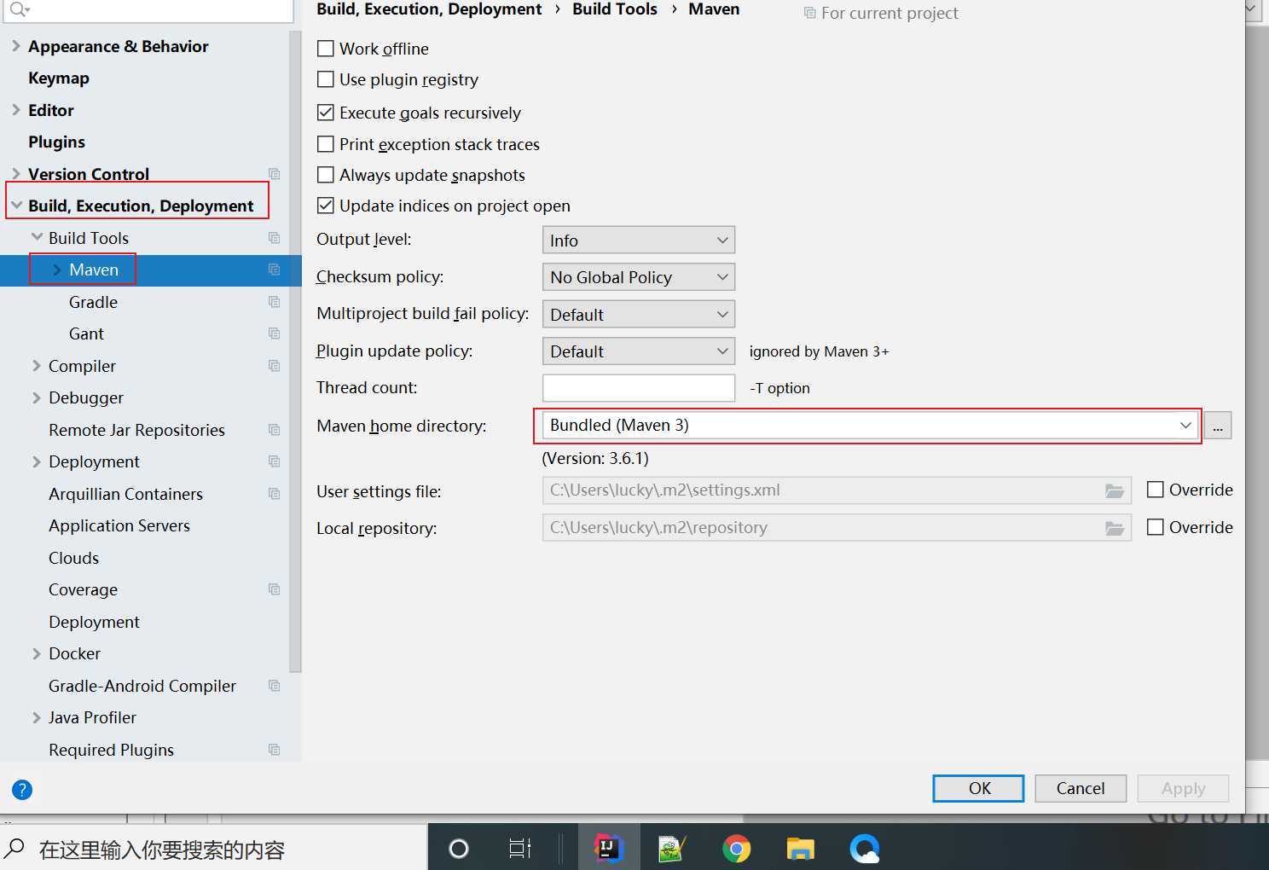Switch to IntelliJ IDEA in taskbar

608,848
